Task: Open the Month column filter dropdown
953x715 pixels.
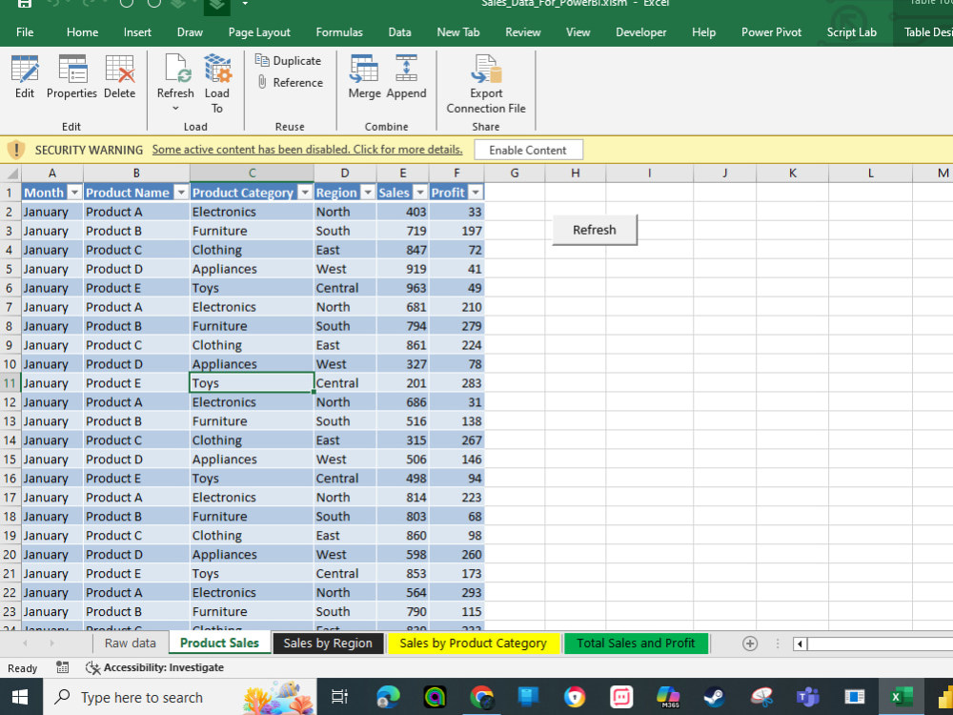Action: pyautogui.click(x=74, y=193)
